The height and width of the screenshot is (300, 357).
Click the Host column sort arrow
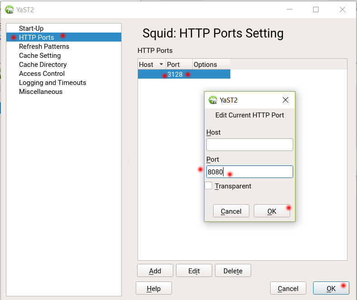[161, 64]
